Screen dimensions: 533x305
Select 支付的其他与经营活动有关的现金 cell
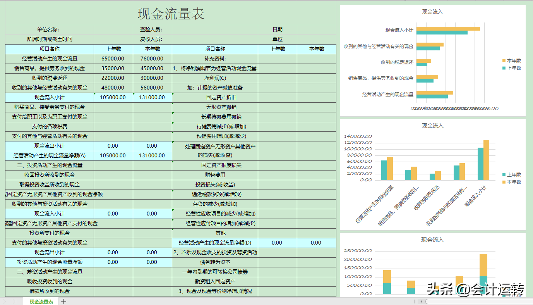coord(50,136)
